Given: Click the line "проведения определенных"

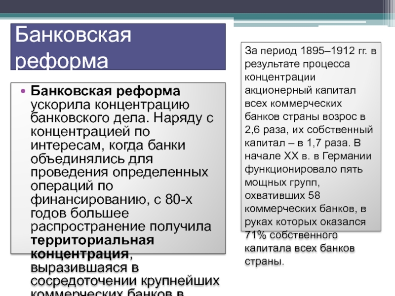Looking at the screenshot, I should [x=119, y=173].
